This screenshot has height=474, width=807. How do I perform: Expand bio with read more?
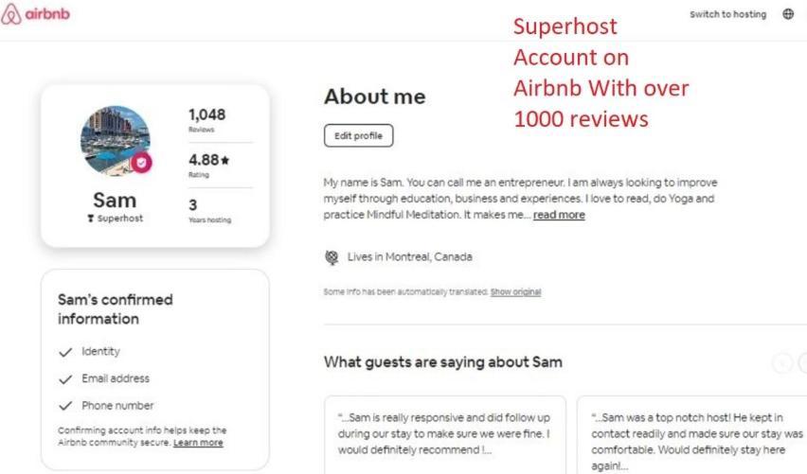click(559, 215)
